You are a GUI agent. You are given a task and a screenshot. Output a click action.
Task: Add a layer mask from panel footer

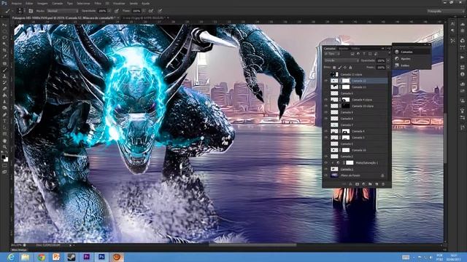[357, 184]
